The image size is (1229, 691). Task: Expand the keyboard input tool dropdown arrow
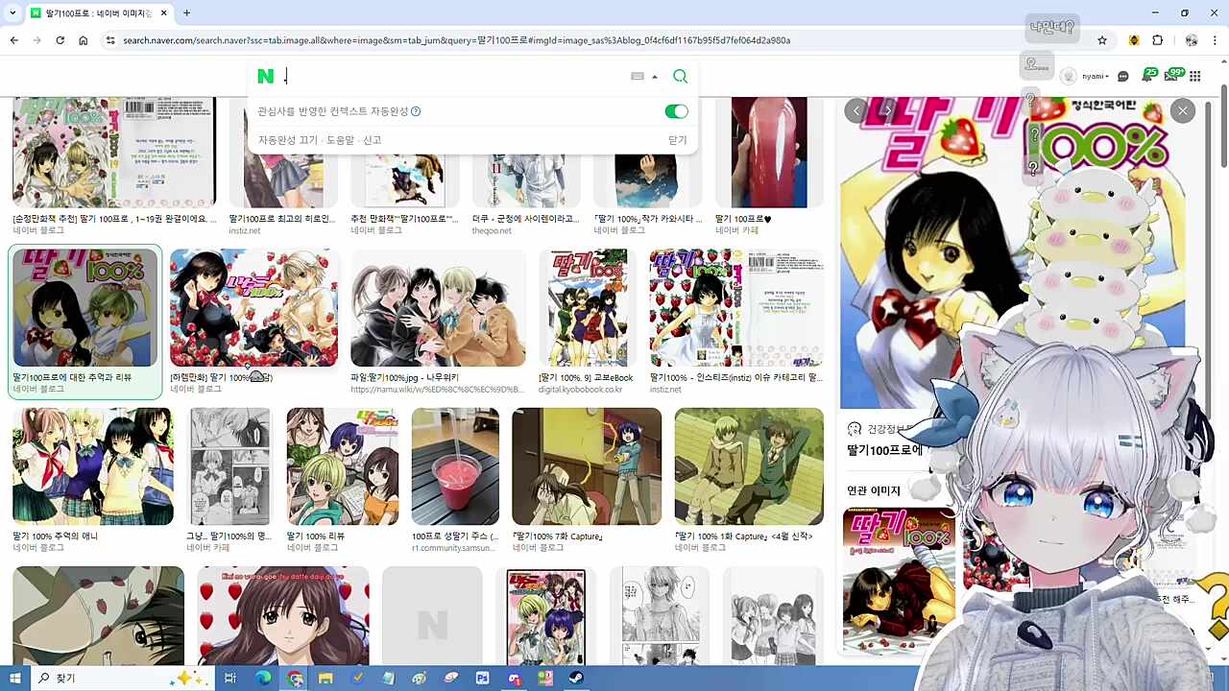(x=655, y=77)
